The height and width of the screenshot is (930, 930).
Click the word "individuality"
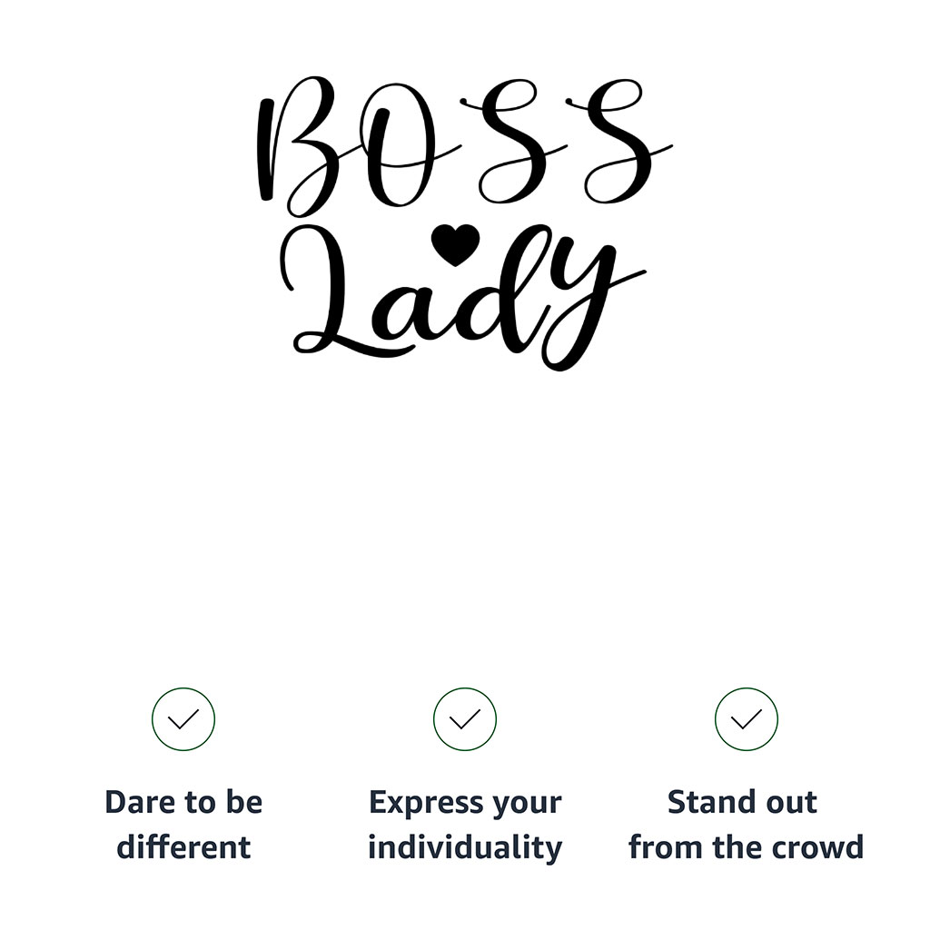tap(465, 847)
